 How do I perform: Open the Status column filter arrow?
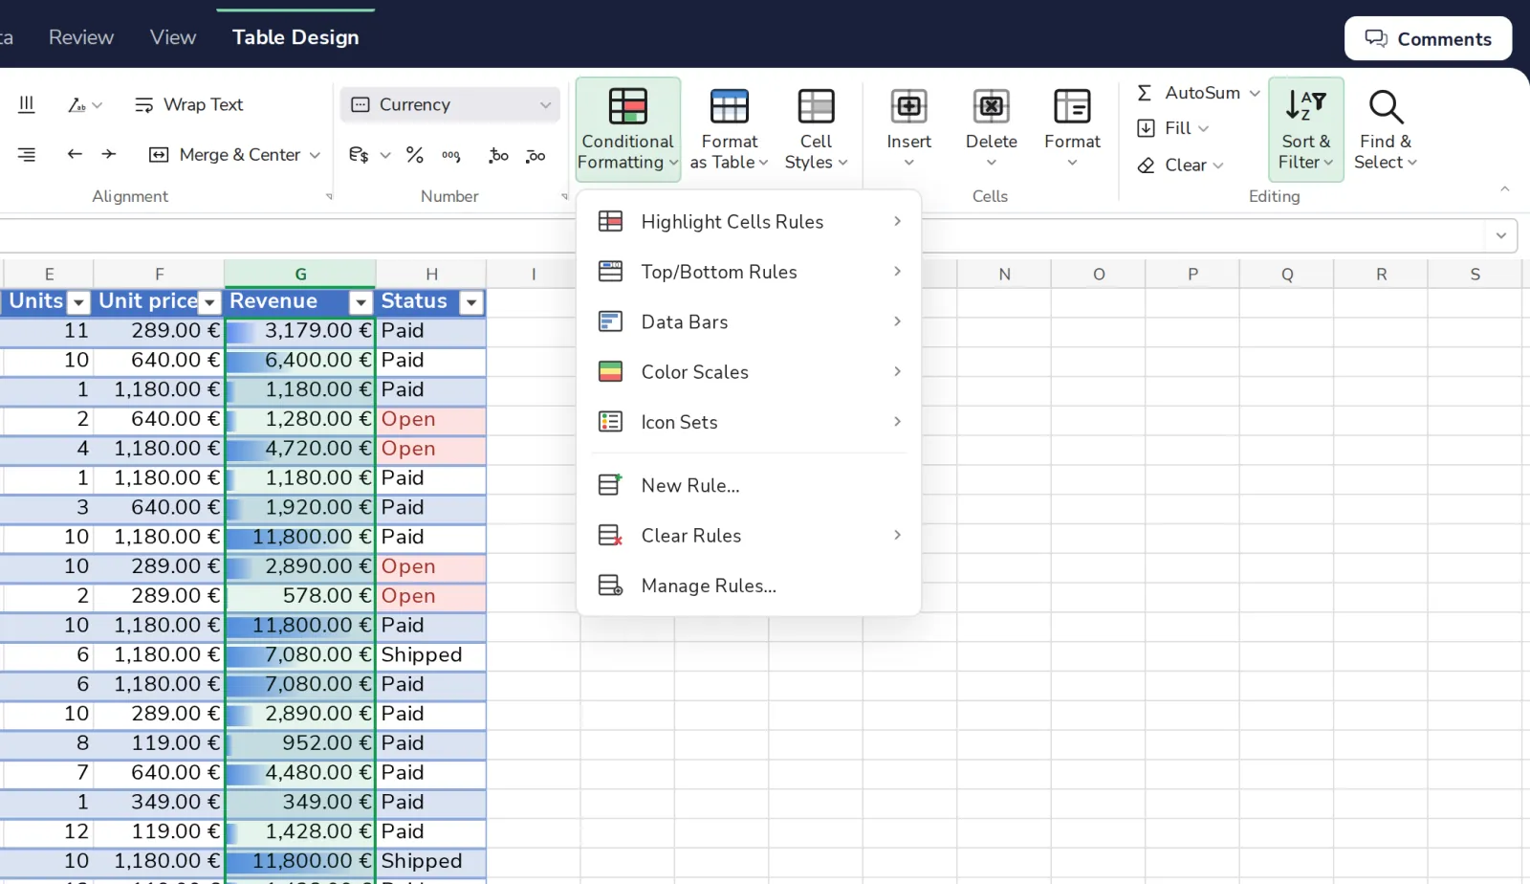click(x=470, y=303)
